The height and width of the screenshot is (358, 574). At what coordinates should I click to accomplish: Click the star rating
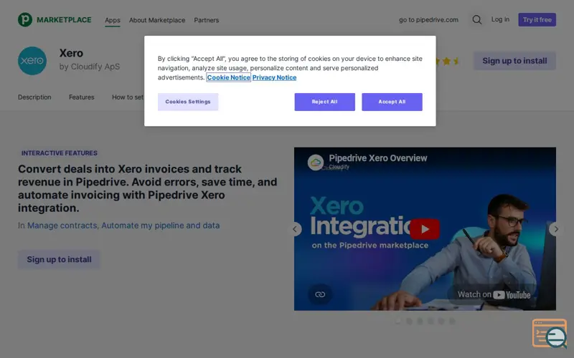pos(447,61)
